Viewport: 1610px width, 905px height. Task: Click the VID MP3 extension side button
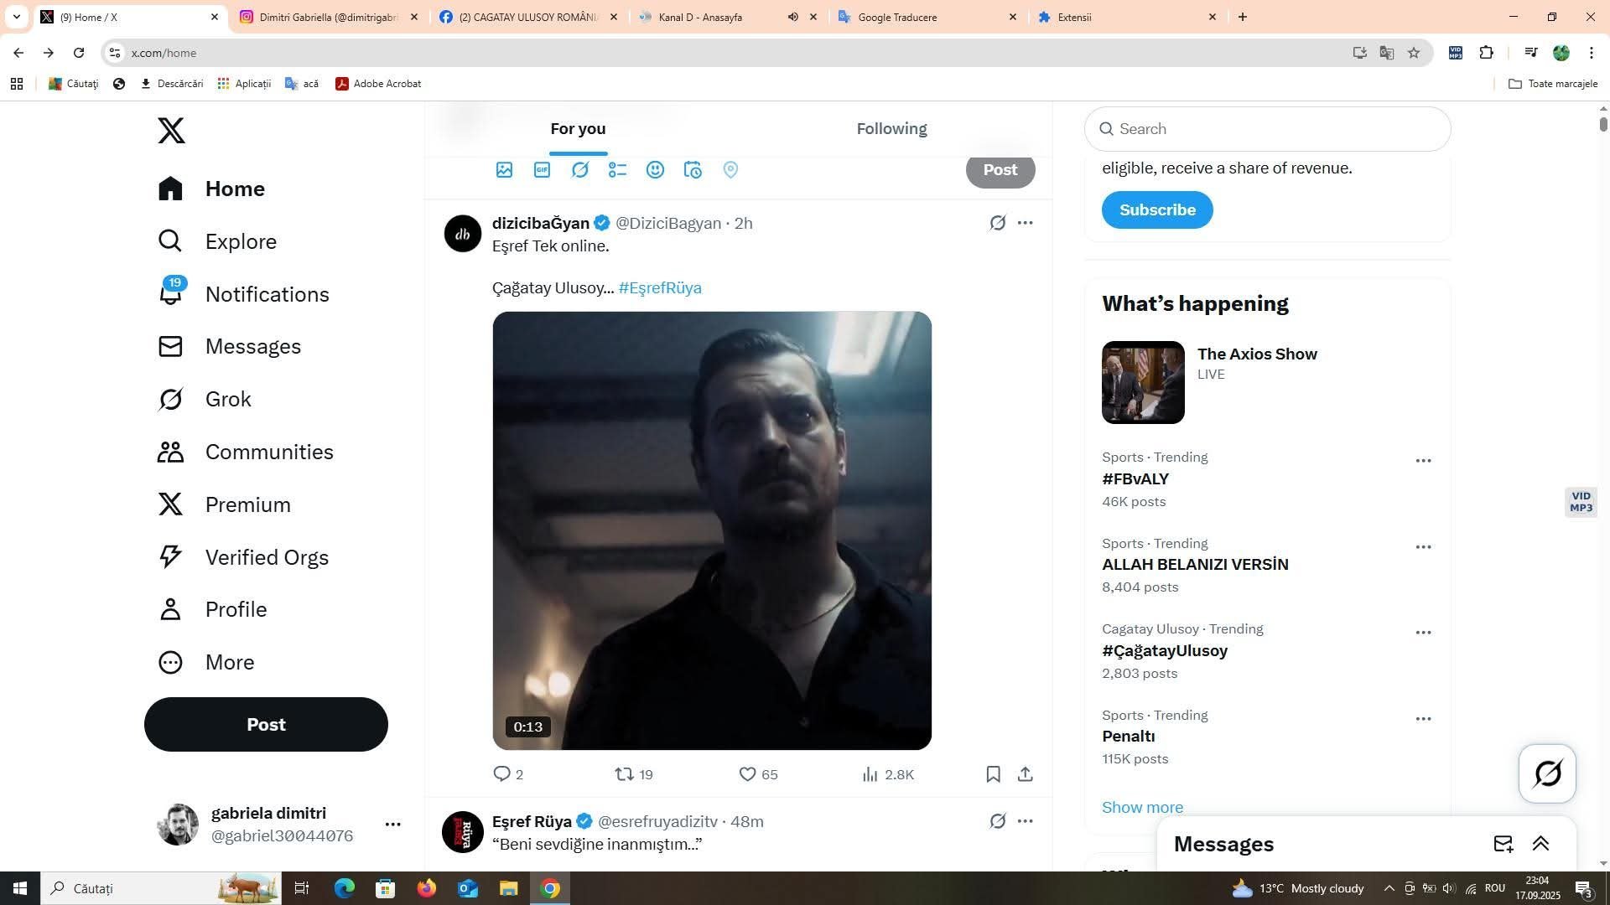(x=1581, y=502)
